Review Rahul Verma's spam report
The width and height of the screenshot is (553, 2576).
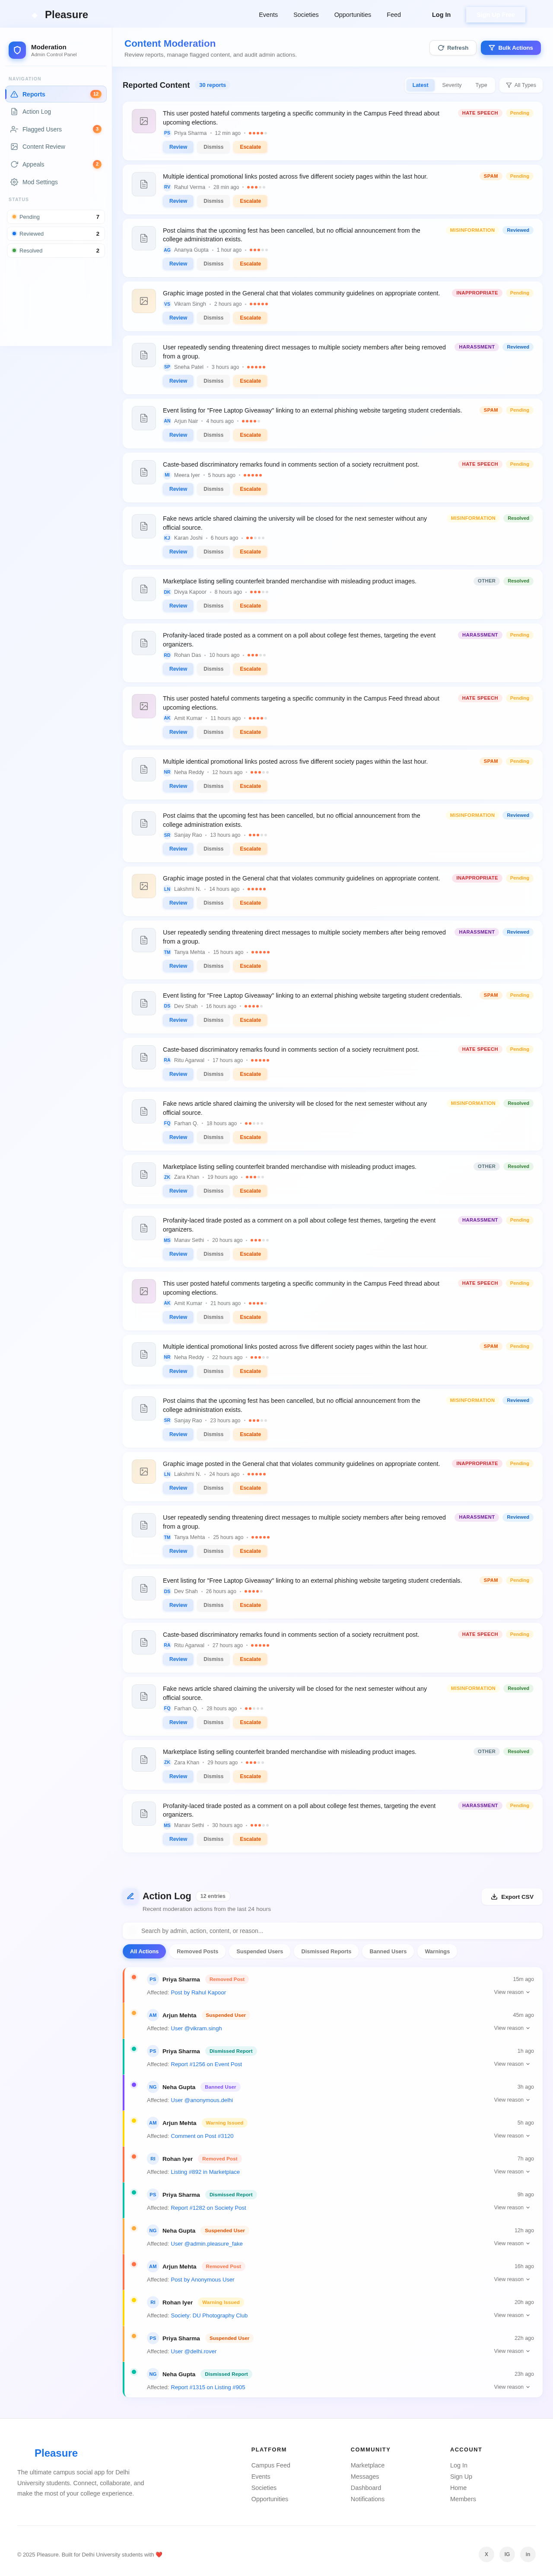[178, 201]
